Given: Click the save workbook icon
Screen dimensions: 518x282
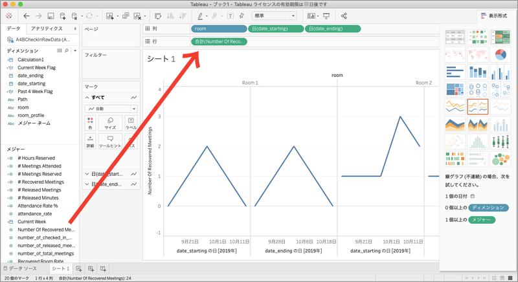Looking at the screenshot, I should pyautogui.click(x=51, y=16).
